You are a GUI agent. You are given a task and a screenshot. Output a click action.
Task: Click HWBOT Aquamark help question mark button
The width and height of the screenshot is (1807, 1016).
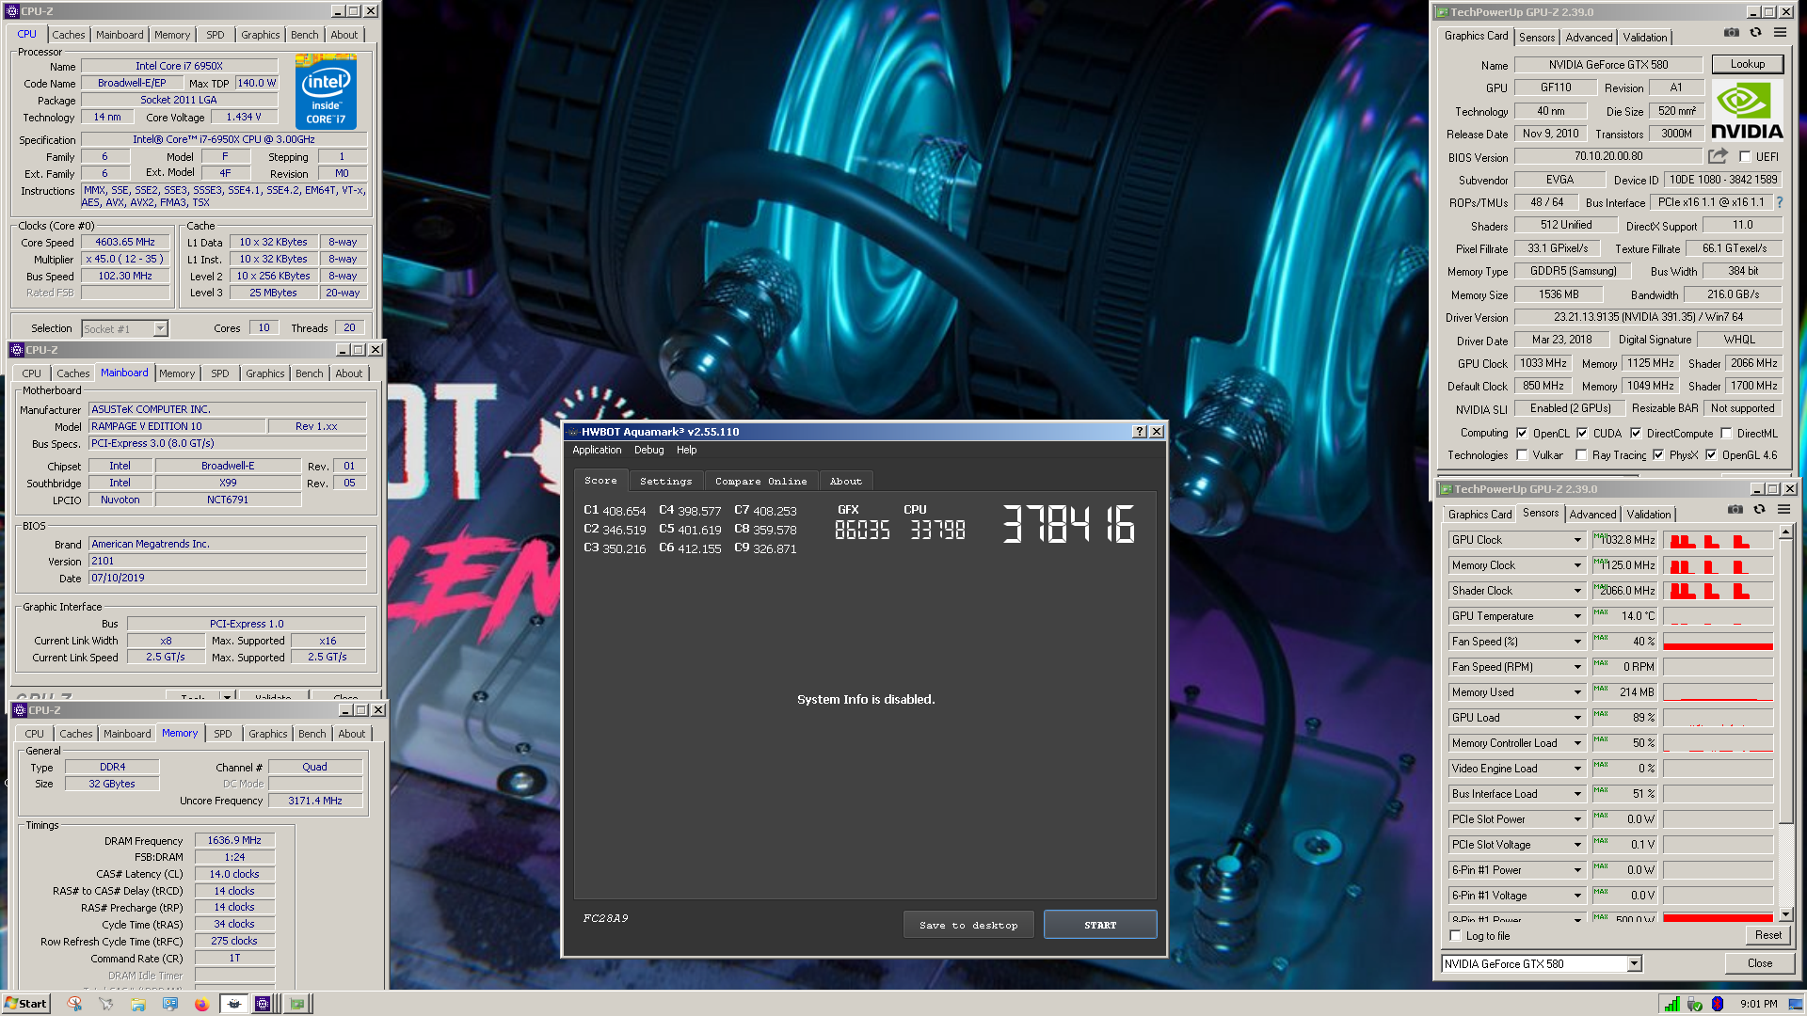click(1139, 432)
